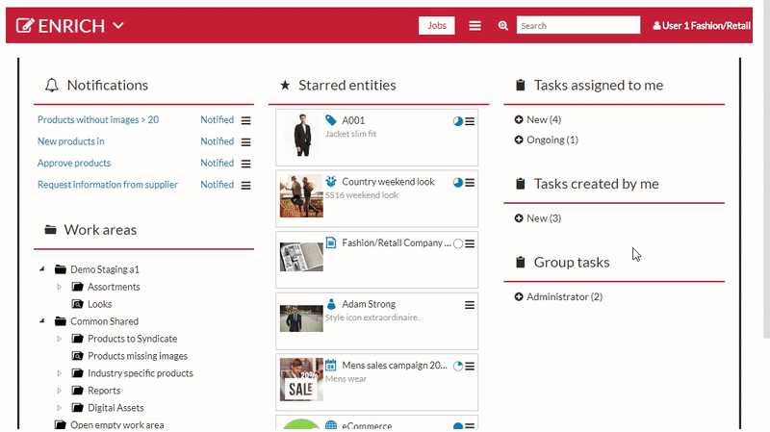This screenshot has height=432, width=770.
Task: Collapse the Demo Staging a1 tree node
Action: tap(42, 269)
